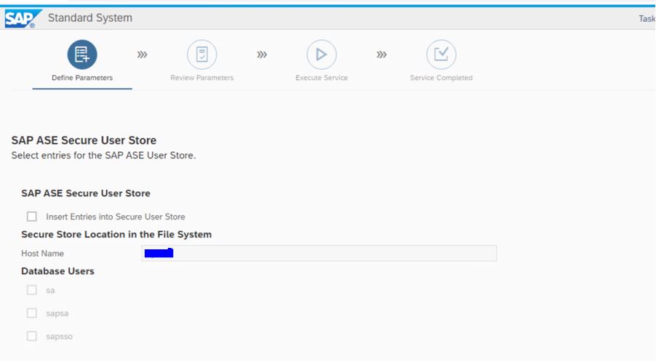Image resolution: width=656 pixels, height=362 pixels.
Task: Tick the sa database user checkbox
Action: click(x=32, y=290)
